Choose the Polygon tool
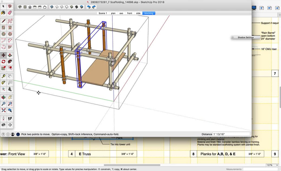 coord(10,34)
